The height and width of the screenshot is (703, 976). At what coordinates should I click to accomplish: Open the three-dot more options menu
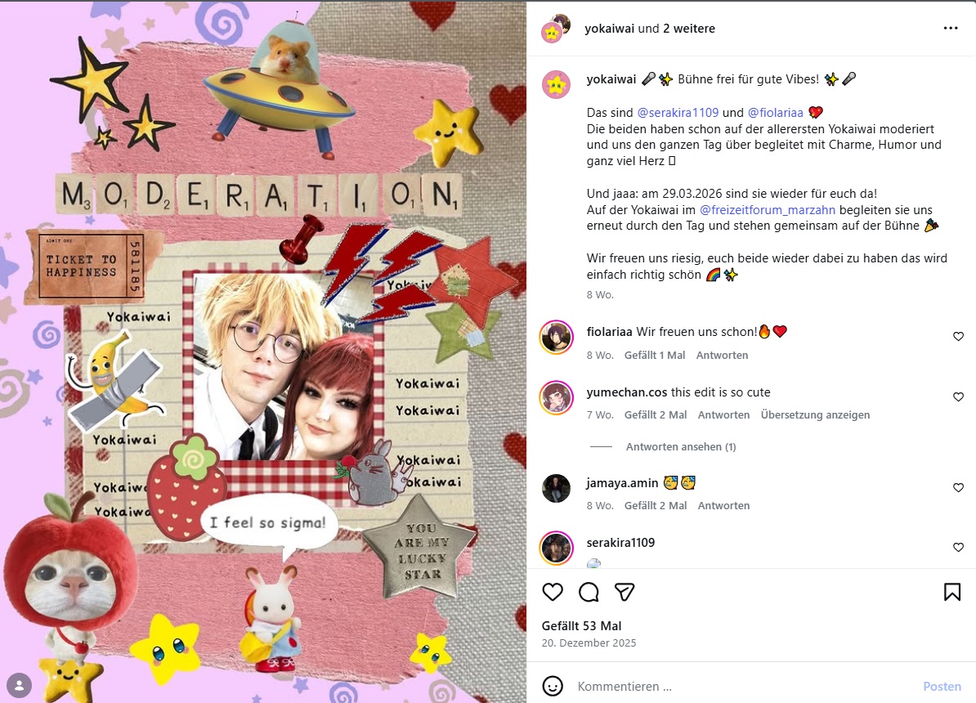950,28
